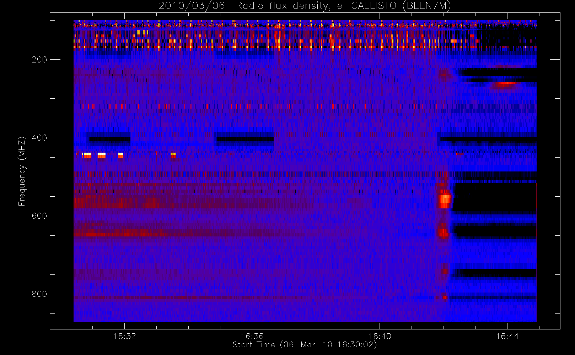Click the 16:40 time tick label
This screenshot has width=575, height=355.
pyautogui.click(x=380, y=336)
